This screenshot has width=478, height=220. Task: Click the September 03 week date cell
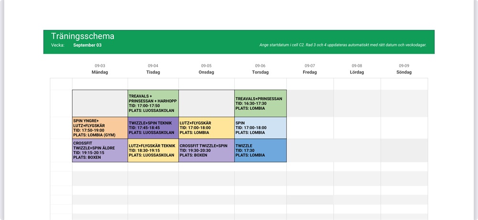(x=87, y=45)
